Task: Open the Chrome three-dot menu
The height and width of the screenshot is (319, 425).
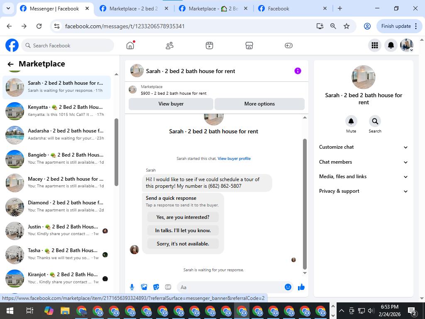Action: [x=416, y=26]
